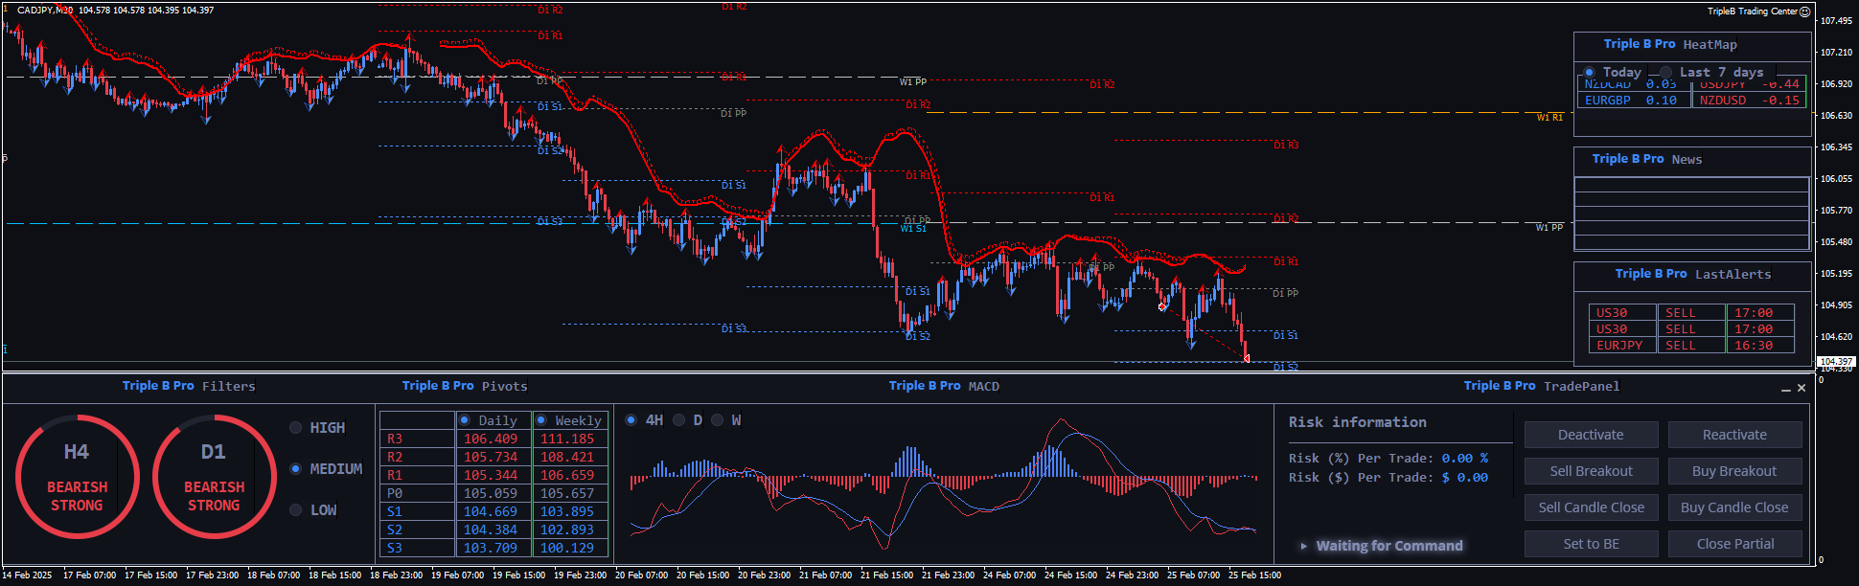The height and width of the screenshot is (586, 1859).
Task: Click the D1 bearish strong trend gauge
Action: click(x=214, y=476)
